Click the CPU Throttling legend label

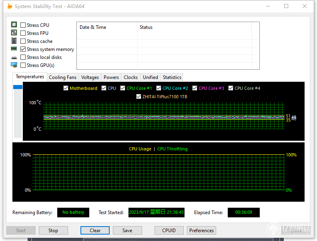(x=173, y=149)
